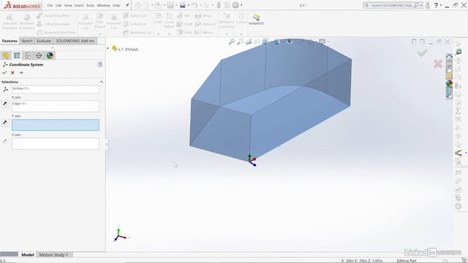
Task: Open the Help question mark at top right
Action: (x=436, y=5)
